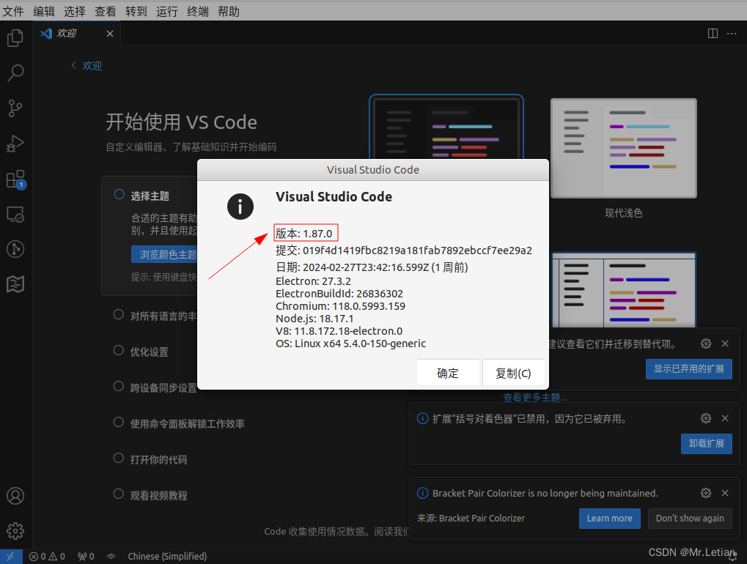Open the Accounts icon in activity bar
Image resolution: width=747 pixels, height=564 pixels.
click(15, 496)
